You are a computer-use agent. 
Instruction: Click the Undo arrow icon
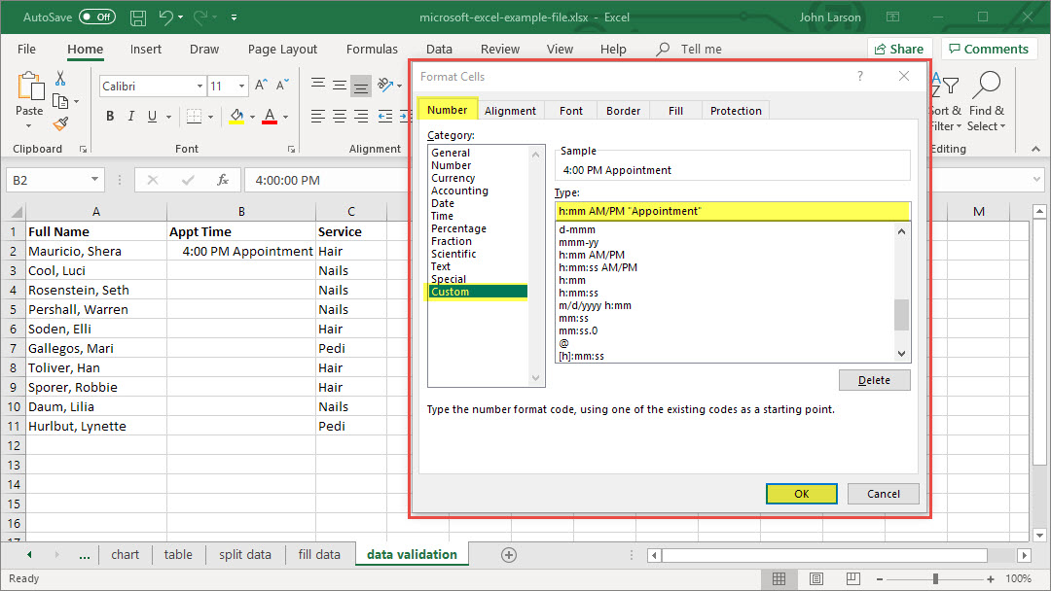coord(166,17)
